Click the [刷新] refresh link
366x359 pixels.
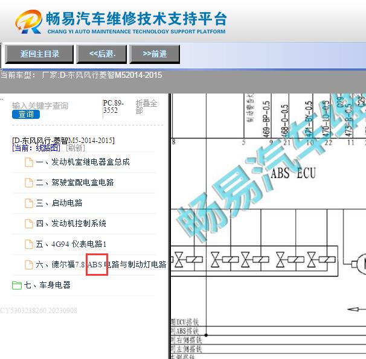tap(75, 148)
